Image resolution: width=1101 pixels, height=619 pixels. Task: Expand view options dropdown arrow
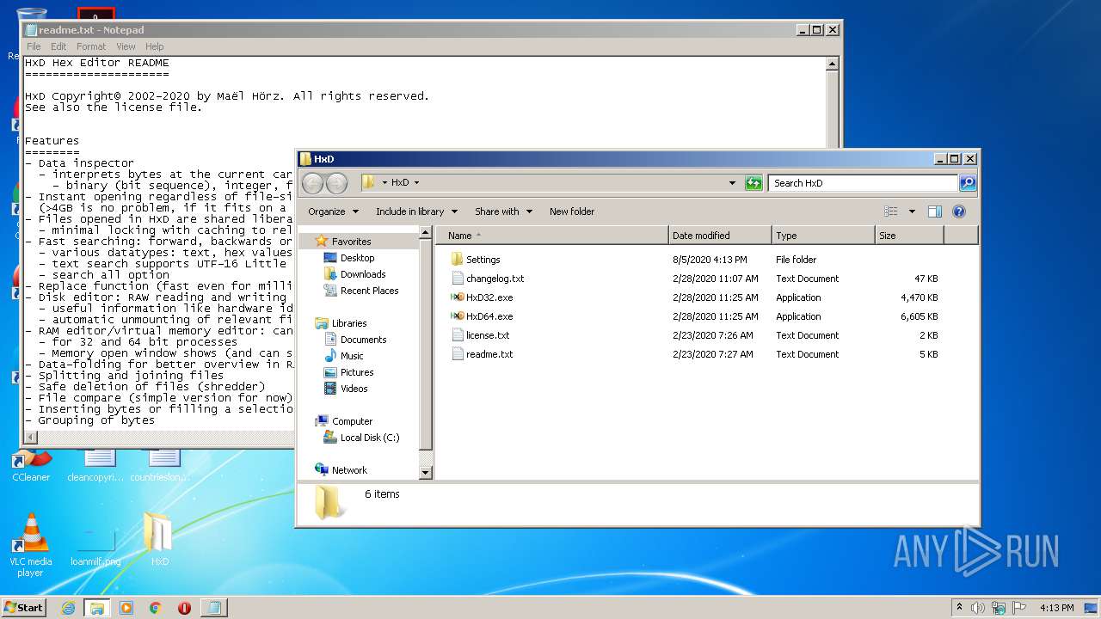(912, 211)
